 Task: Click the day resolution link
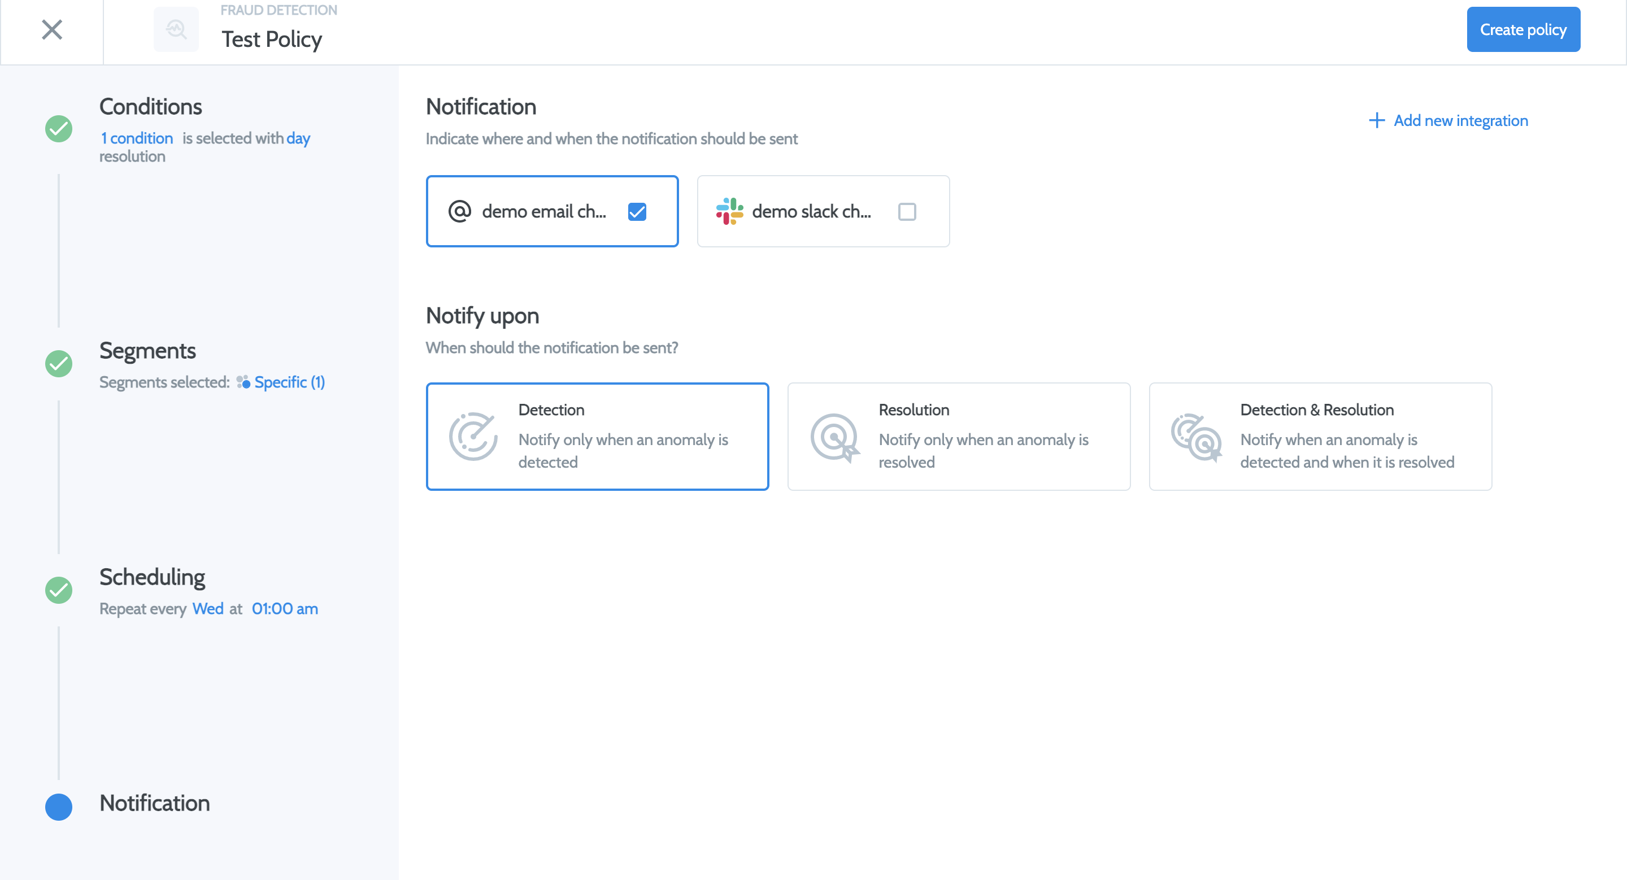[x=298, y=138]
